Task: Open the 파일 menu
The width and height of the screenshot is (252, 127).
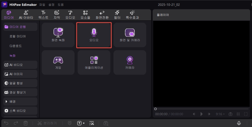Action: click(42, 5)
